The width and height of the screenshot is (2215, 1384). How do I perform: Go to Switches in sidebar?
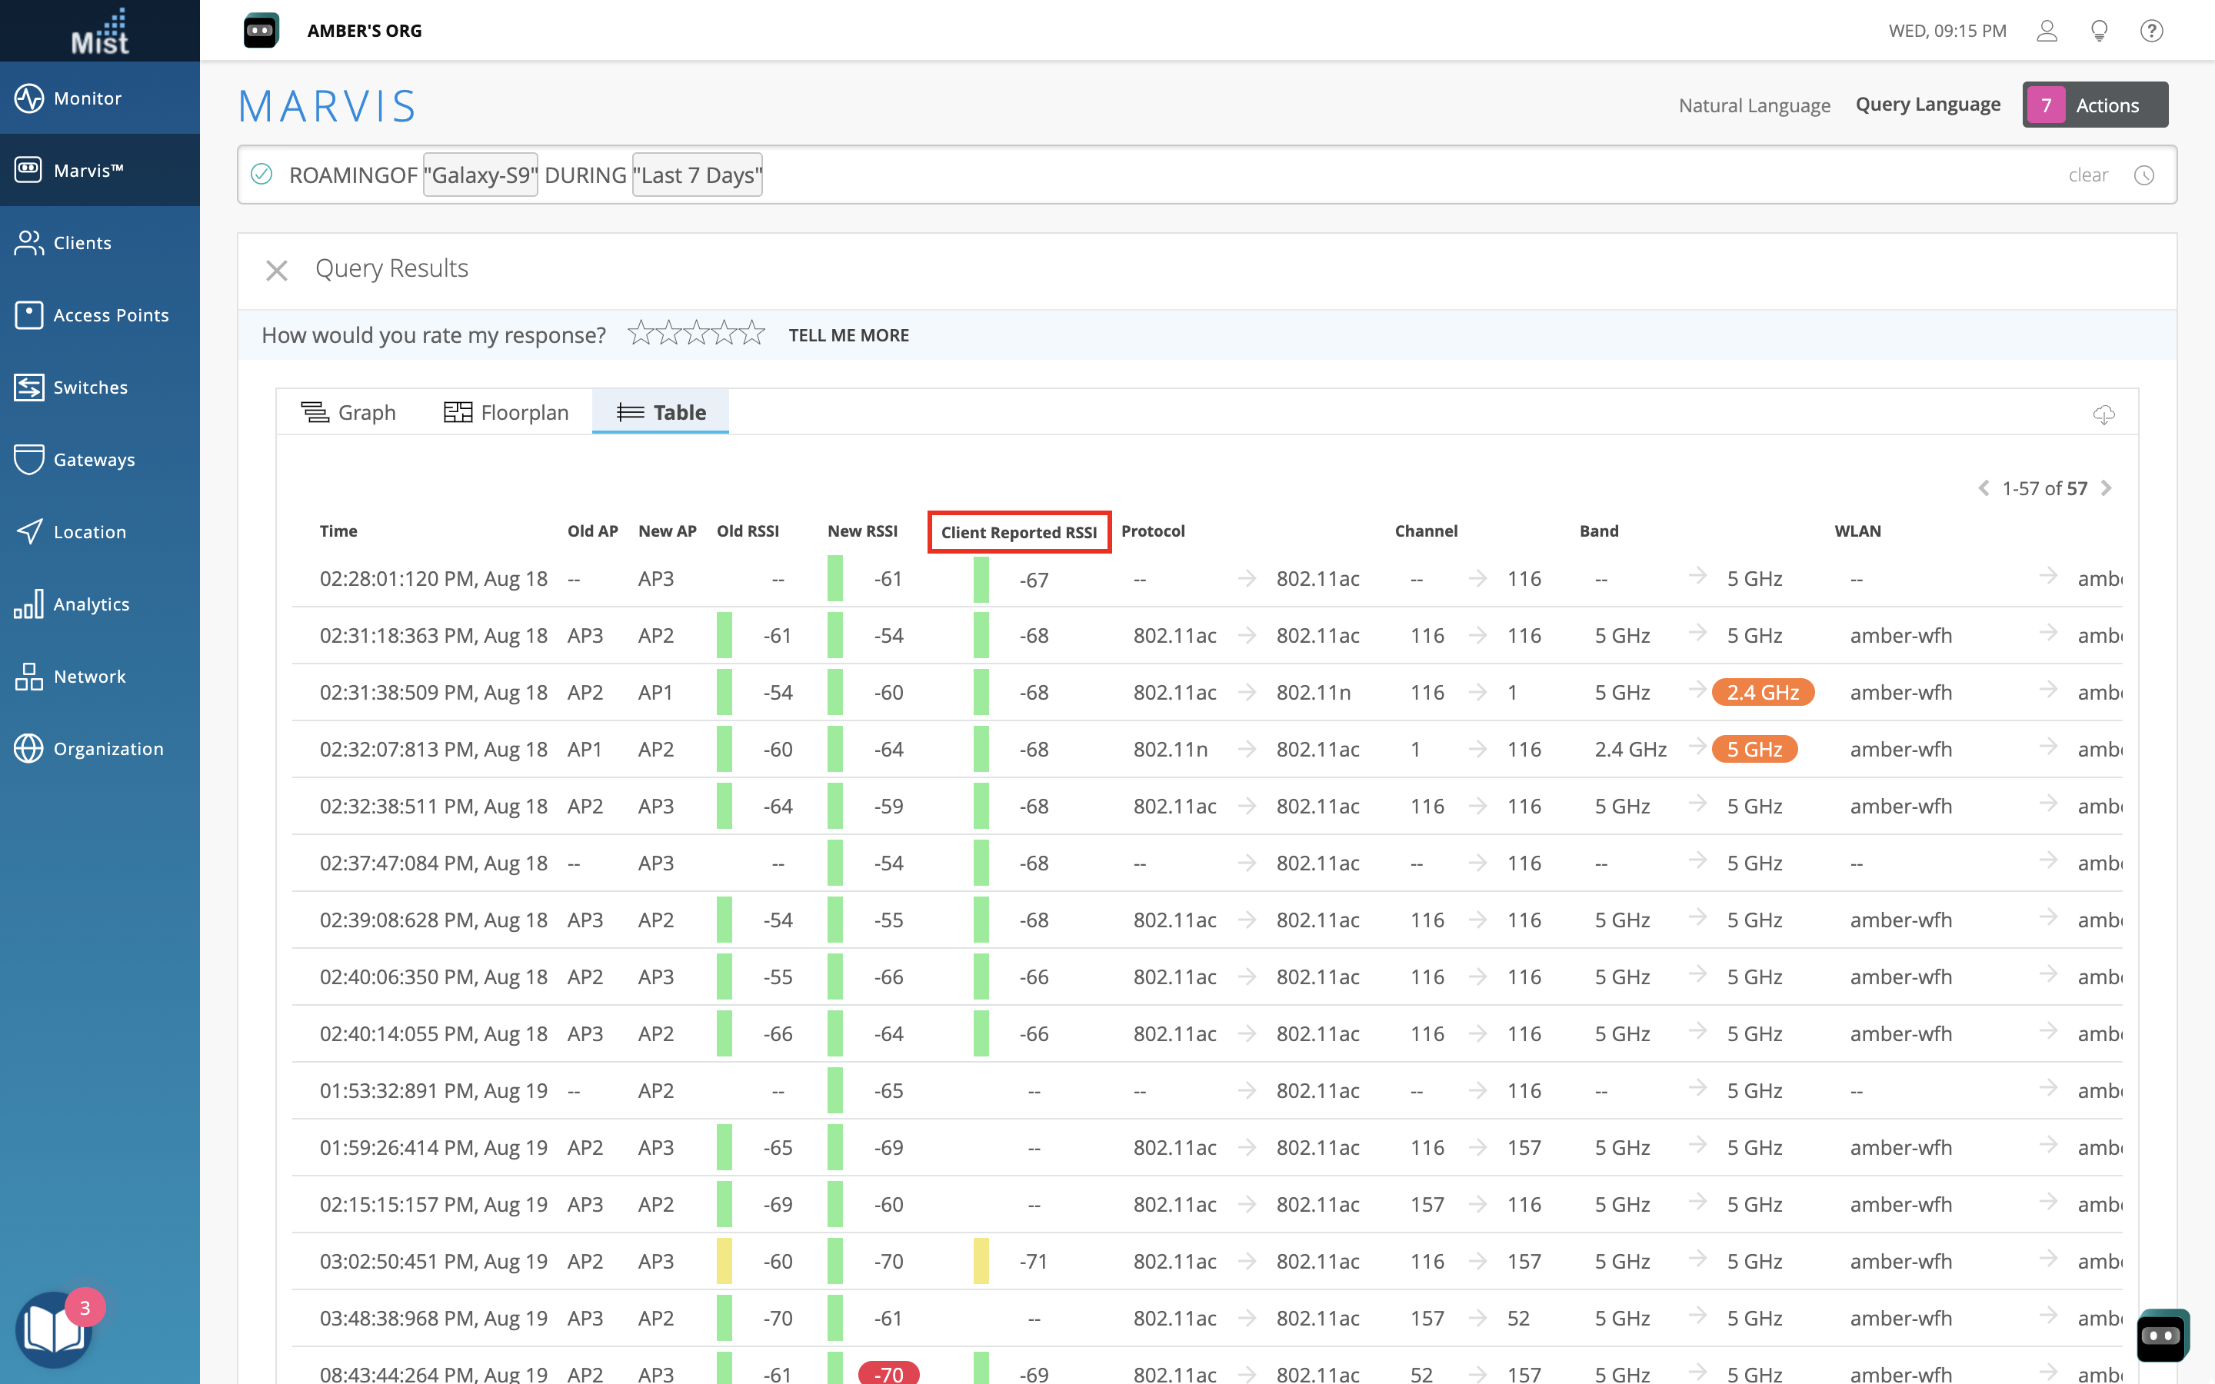click(90, 388)
